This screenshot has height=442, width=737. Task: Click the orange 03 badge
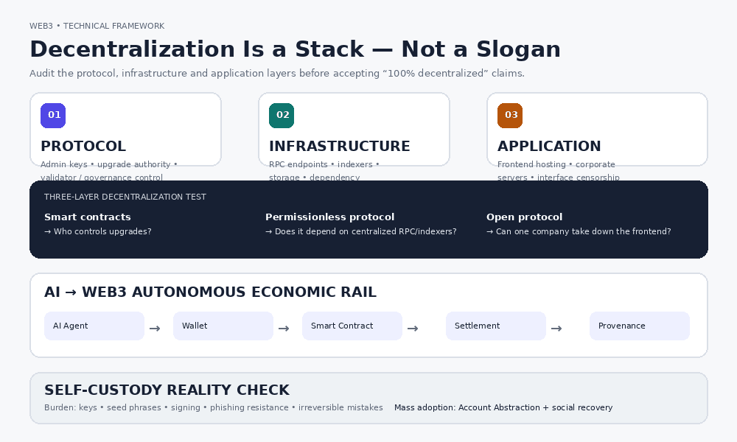(510, 116)
